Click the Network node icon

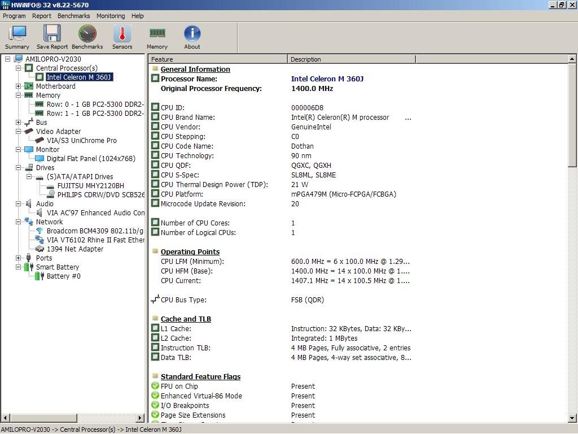pos(29,222)
